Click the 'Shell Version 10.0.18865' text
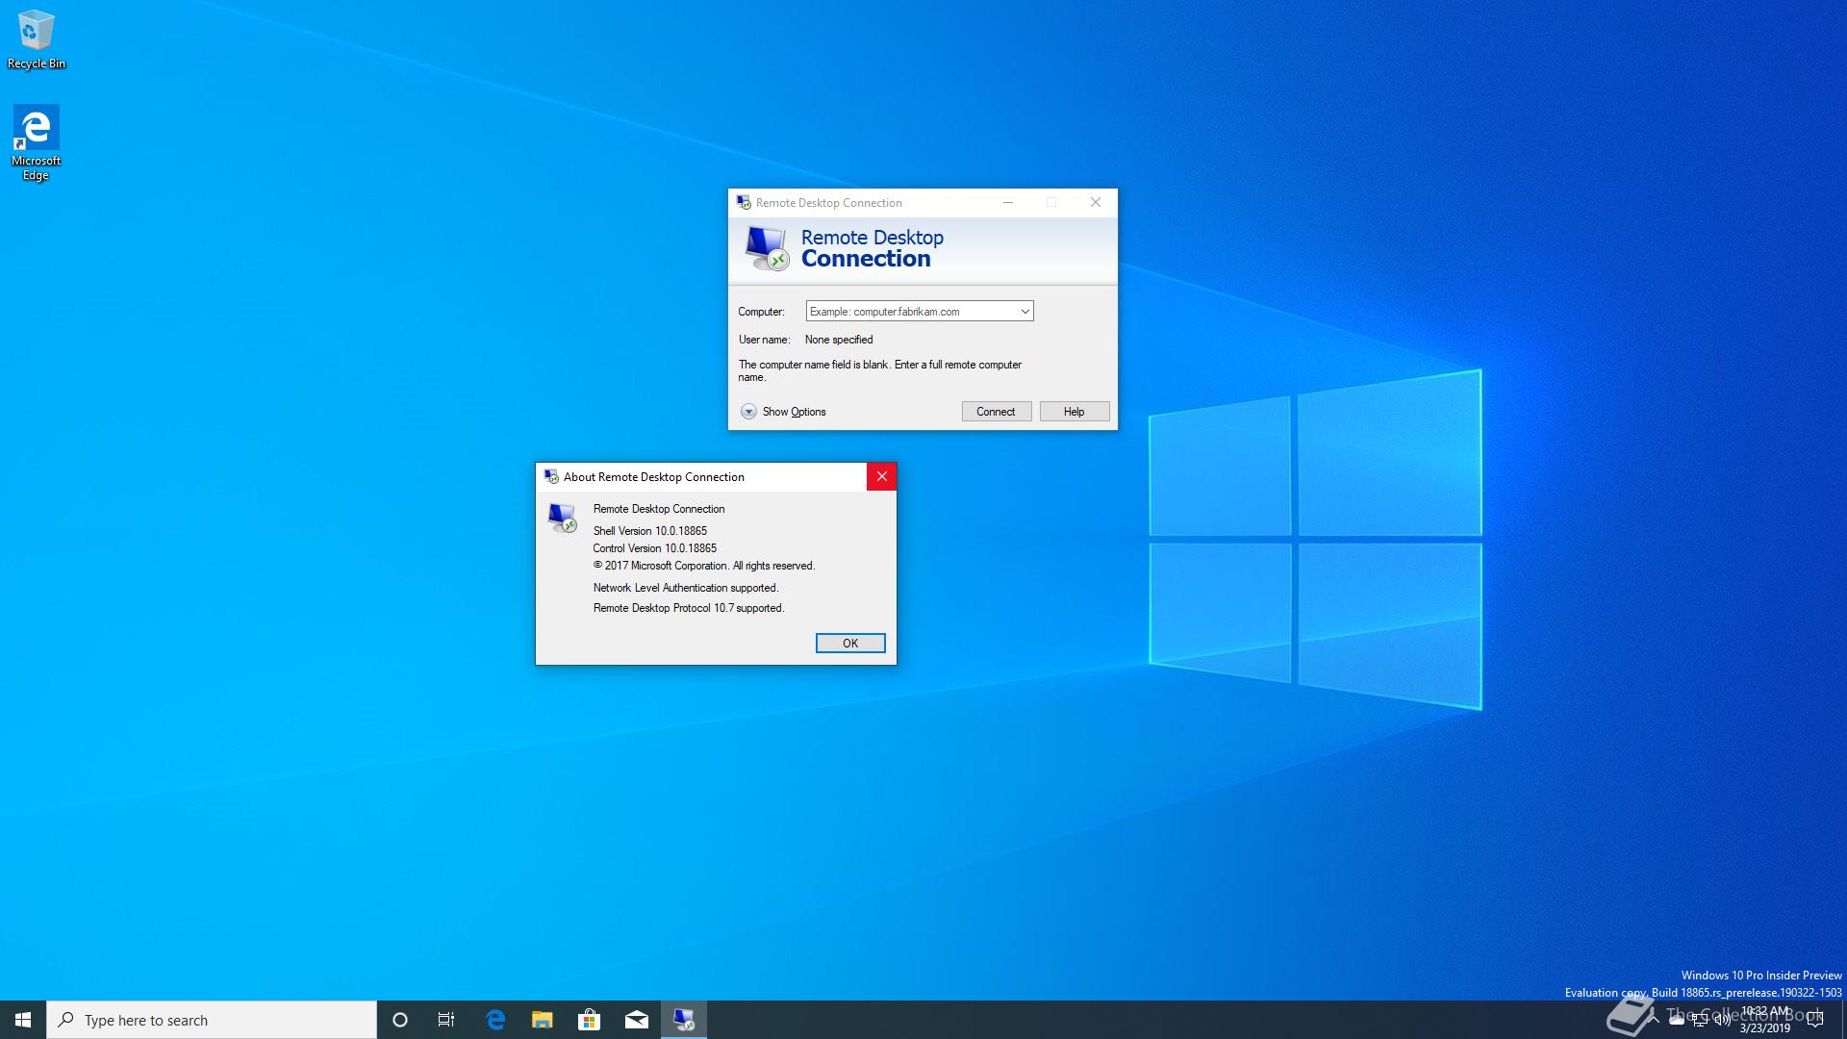Image resolution: width=1847 pixels, height=1039 pixels. tap(650, 531)
